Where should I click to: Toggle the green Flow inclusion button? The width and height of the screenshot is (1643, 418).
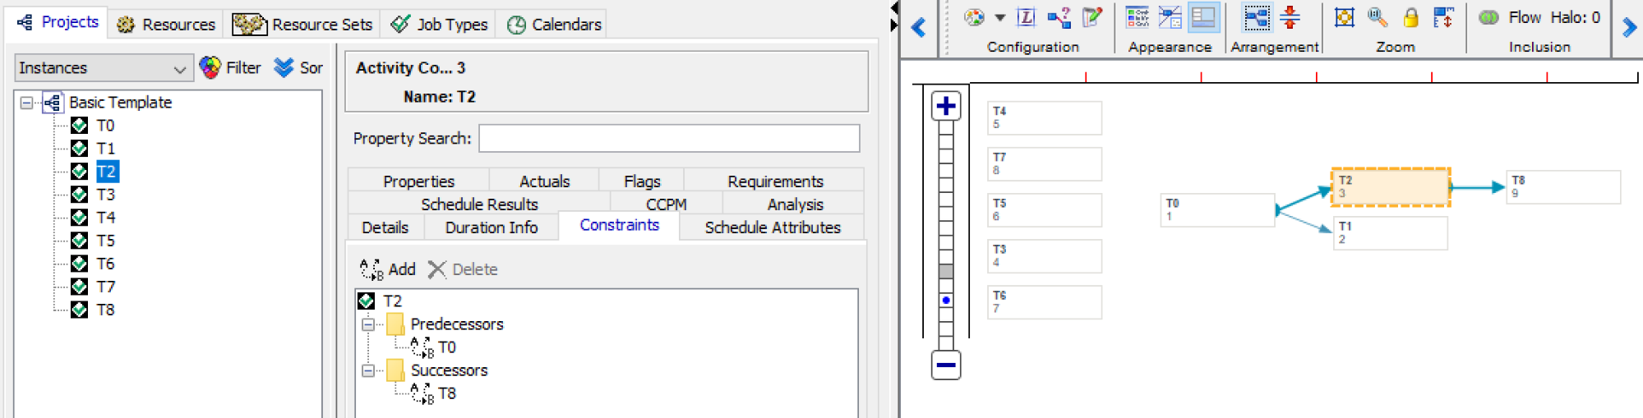click(x=1488, y=17)
